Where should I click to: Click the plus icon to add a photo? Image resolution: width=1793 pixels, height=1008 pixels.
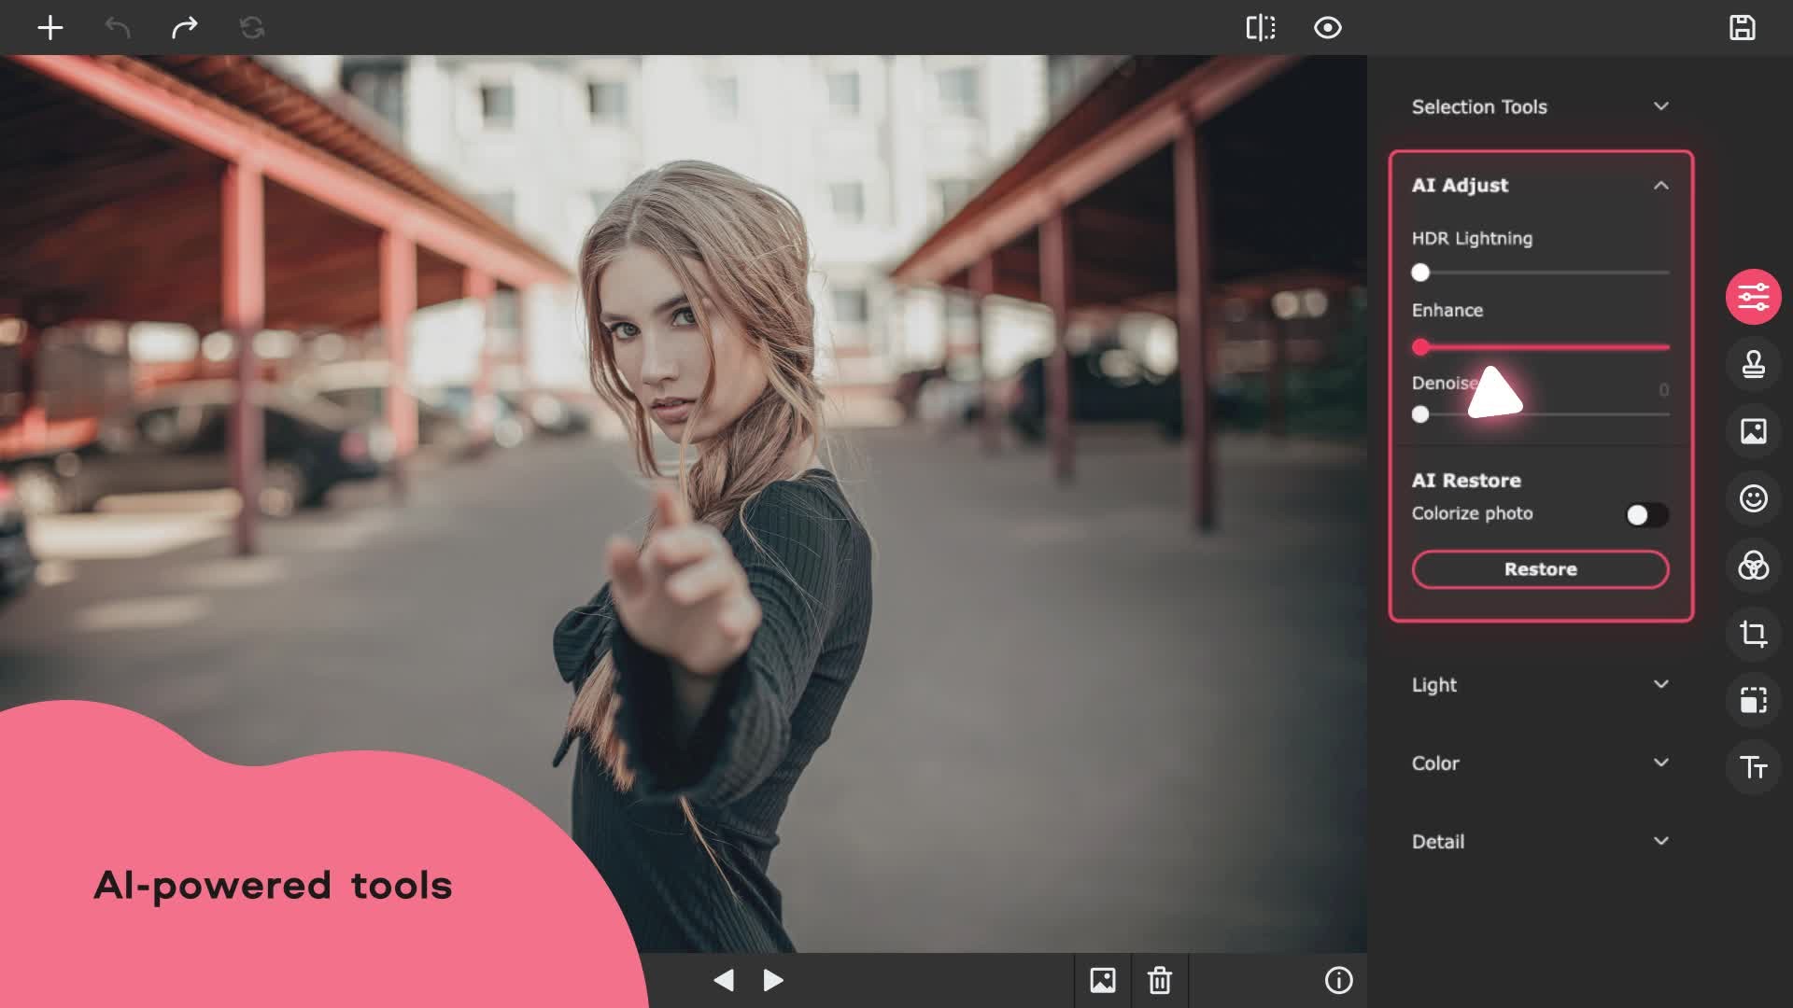coord(50,28)
